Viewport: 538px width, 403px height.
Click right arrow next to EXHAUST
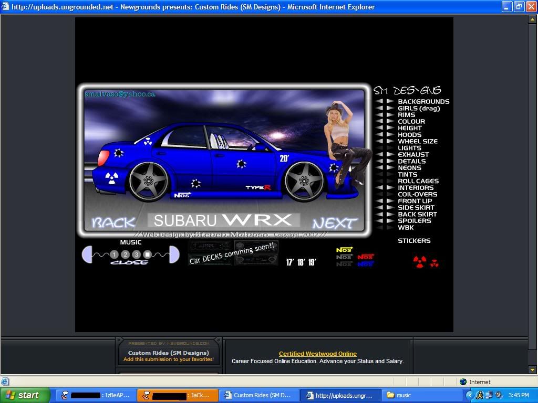390,155
